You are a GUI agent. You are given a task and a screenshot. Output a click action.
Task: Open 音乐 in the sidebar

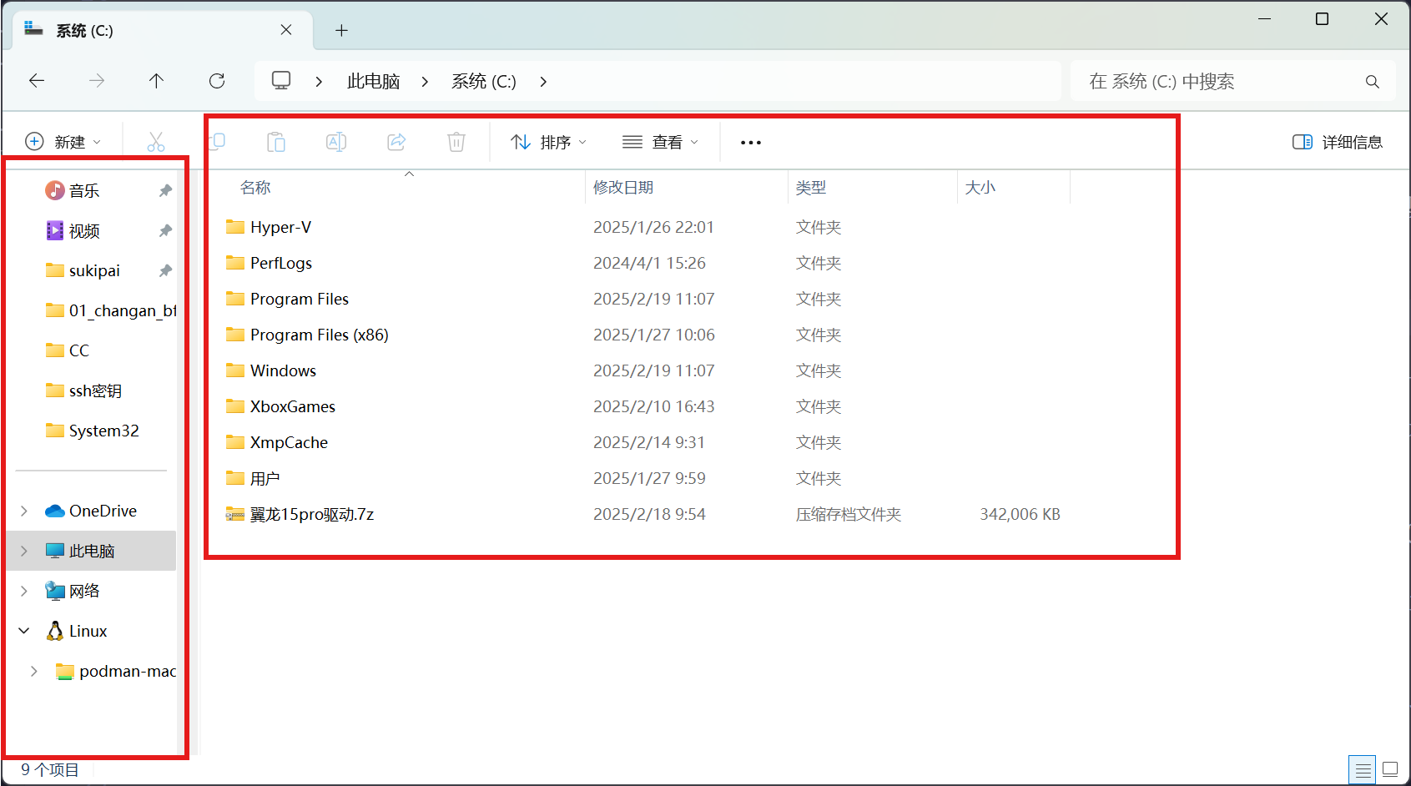[x=84, y=190]
